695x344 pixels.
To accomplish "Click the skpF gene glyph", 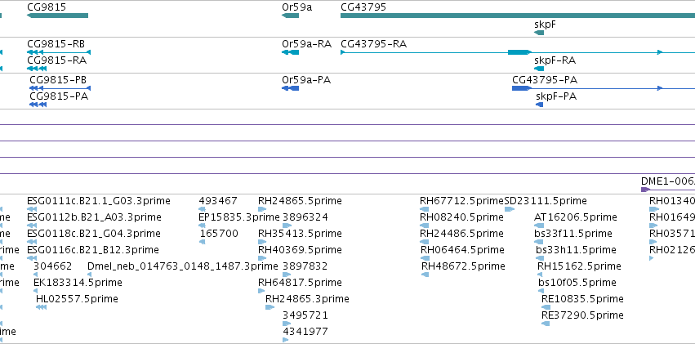I will pyautogui.click(x=539, y=33).
